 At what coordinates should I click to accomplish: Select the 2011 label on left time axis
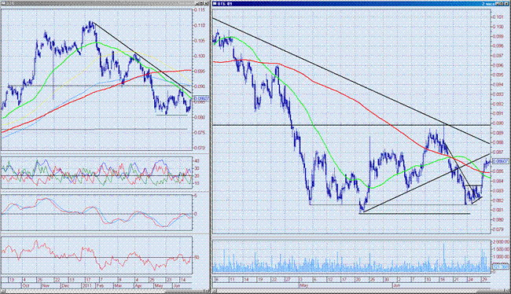[x=86, y=285]
